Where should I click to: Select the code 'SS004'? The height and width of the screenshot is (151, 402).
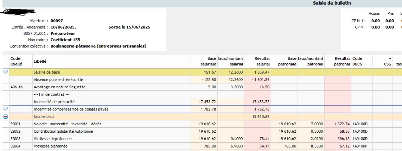point(15,146)
